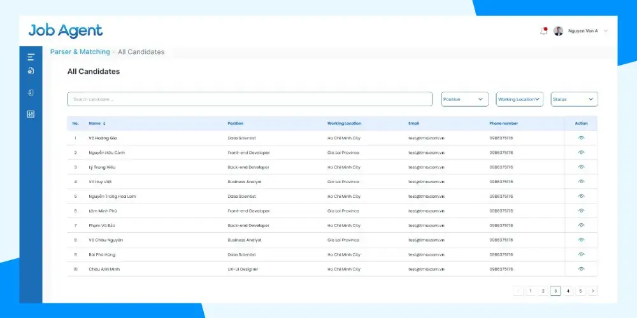This screenshot has width=637, height=318.
Task: Select candidate name Võ Huy Việt
Action: click(101, 182)
